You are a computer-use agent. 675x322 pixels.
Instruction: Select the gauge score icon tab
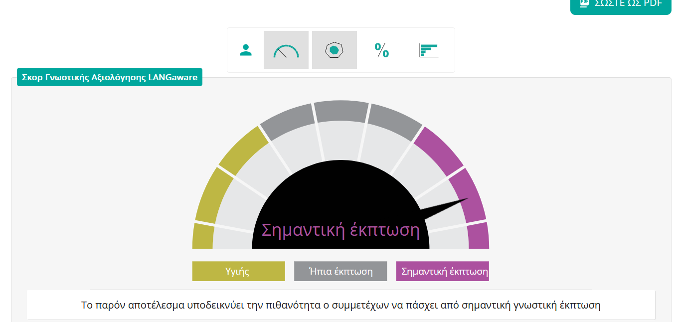[286, 50]
